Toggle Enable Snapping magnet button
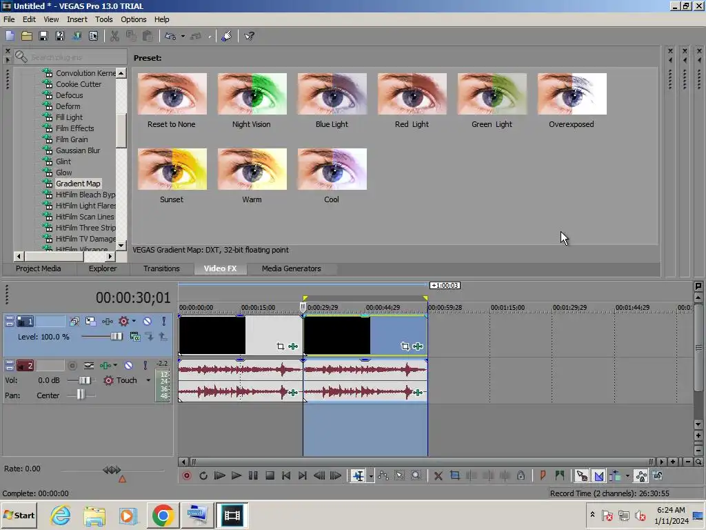This screenshot has height=530, width=706. (581, 475)
